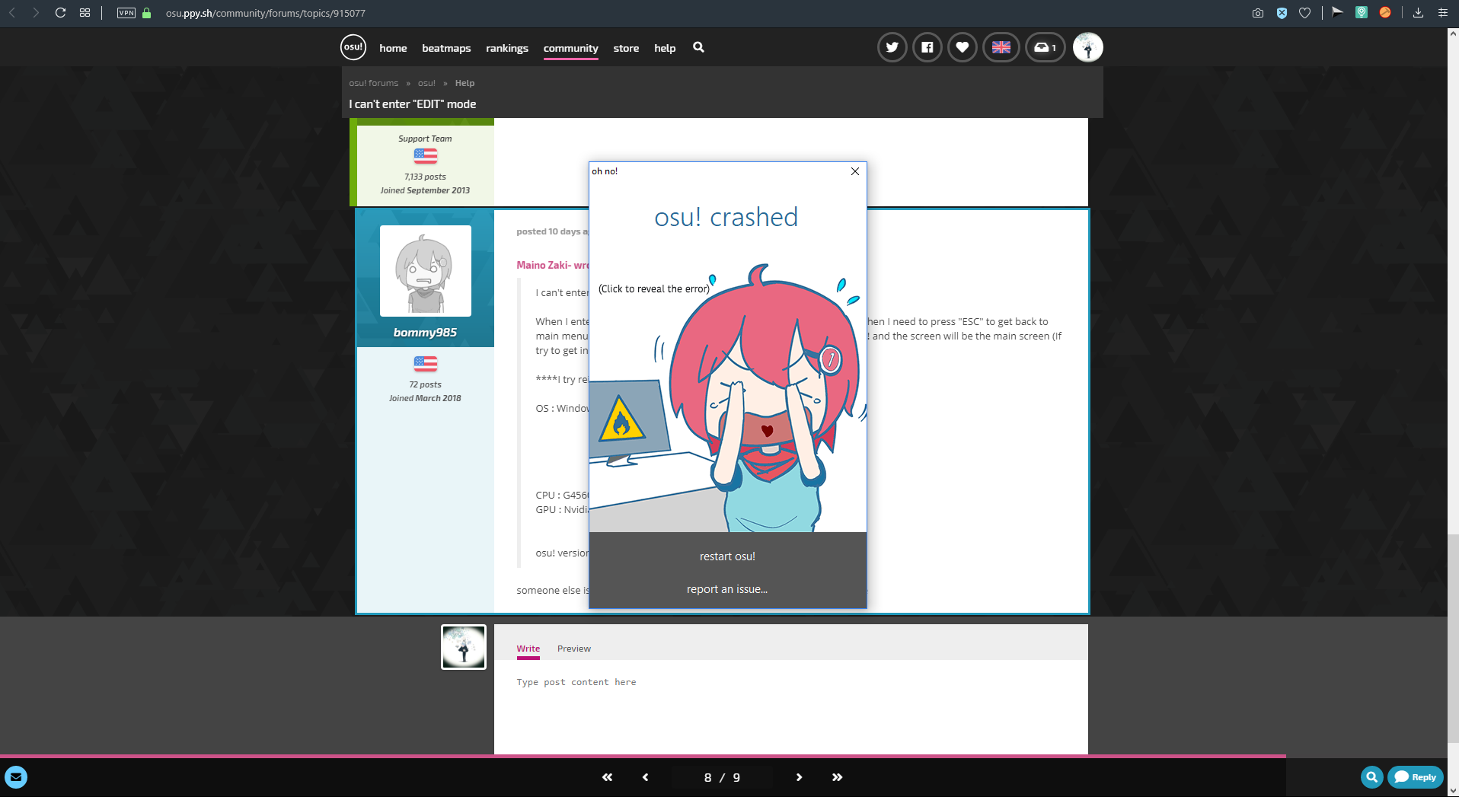Open the browser downloads icon
The width and height of the screenshot is (1459, 797).
1418,13
